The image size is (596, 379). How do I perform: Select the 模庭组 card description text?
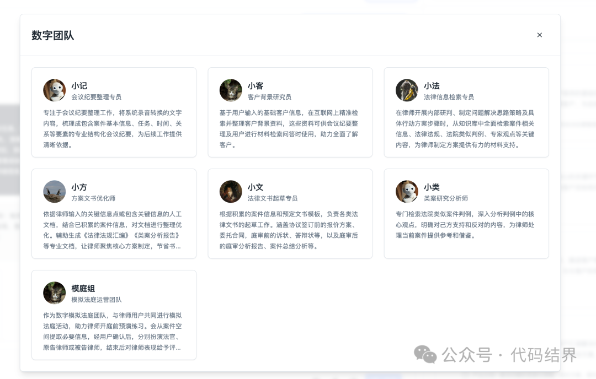(113, 332)
